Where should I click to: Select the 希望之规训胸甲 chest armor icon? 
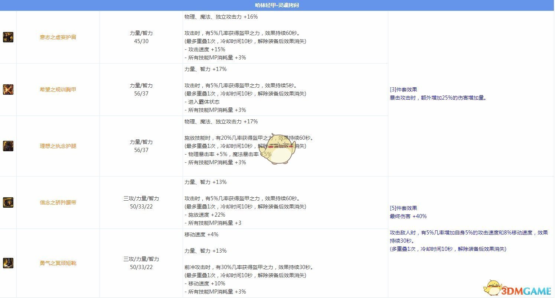coord(8,89)
